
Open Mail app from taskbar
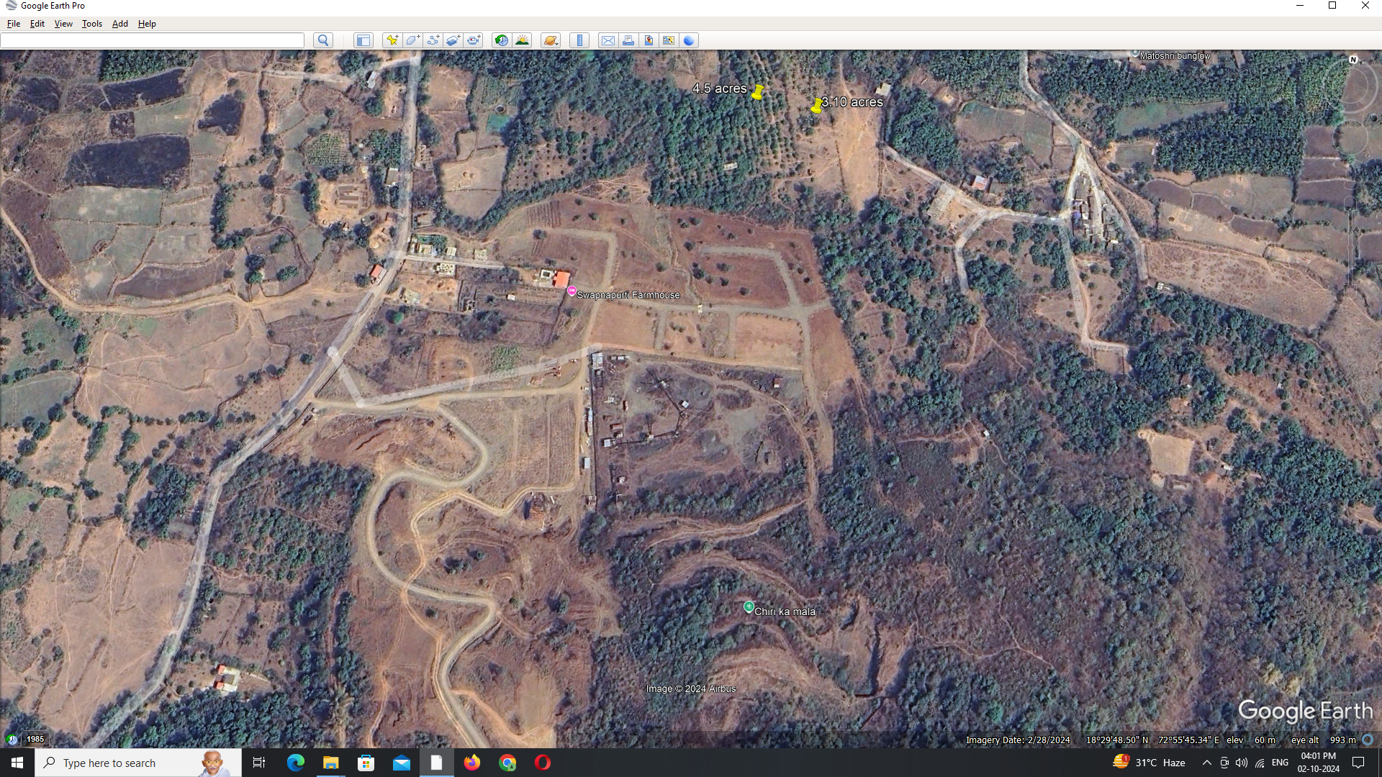pos(401,763)
